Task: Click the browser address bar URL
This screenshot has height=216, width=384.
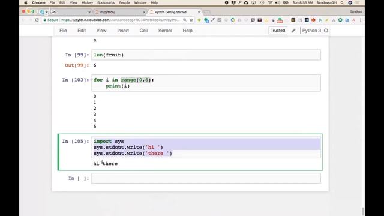Action: [120, 20]
